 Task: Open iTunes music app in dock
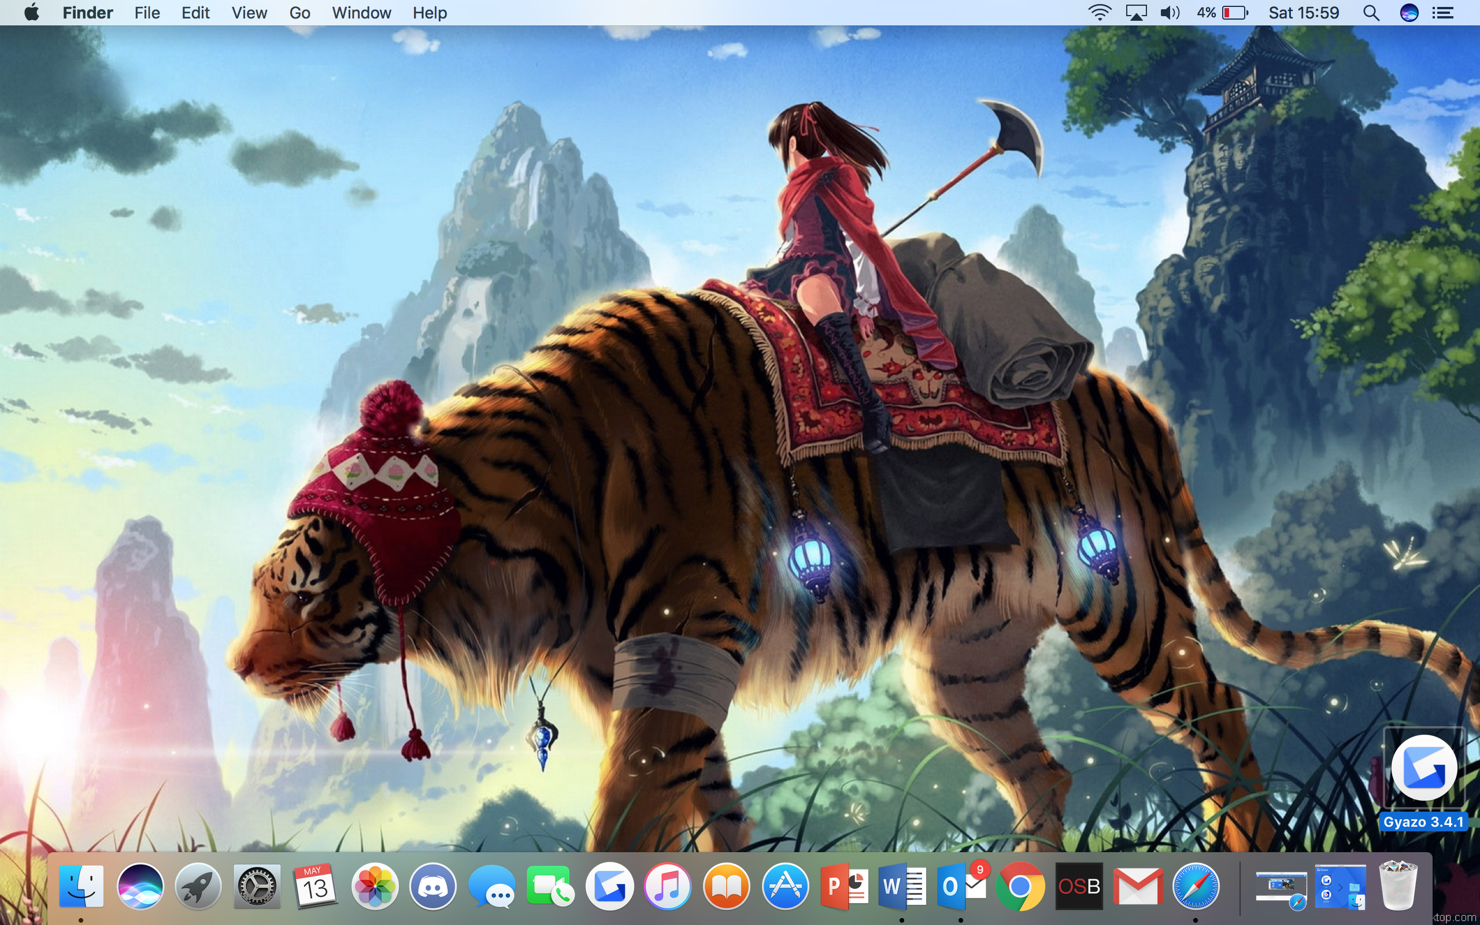click(x=667, y=886)
